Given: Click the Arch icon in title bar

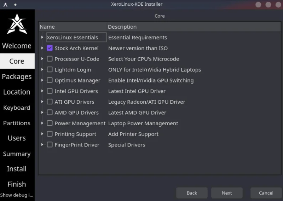Looking at the screenshot, I should pos(5,5).
